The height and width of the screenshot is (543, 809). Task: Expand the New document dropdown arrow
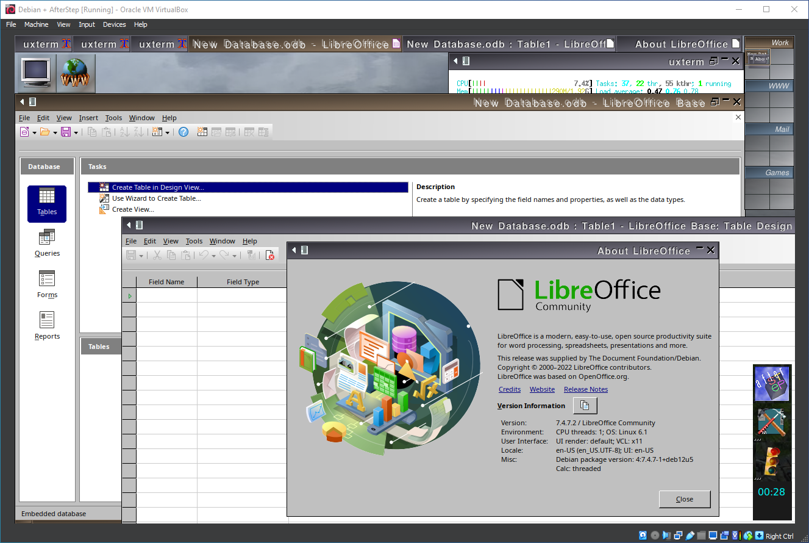click(34, 132)
